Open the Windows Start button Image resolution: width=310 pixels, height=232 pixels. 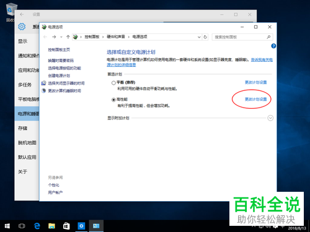[x=7, y=226]
